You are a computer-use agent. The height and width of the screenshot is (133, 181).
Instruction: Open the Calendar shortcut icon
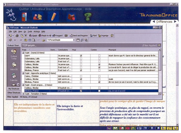pyautogui.click(x=14, y=76)
